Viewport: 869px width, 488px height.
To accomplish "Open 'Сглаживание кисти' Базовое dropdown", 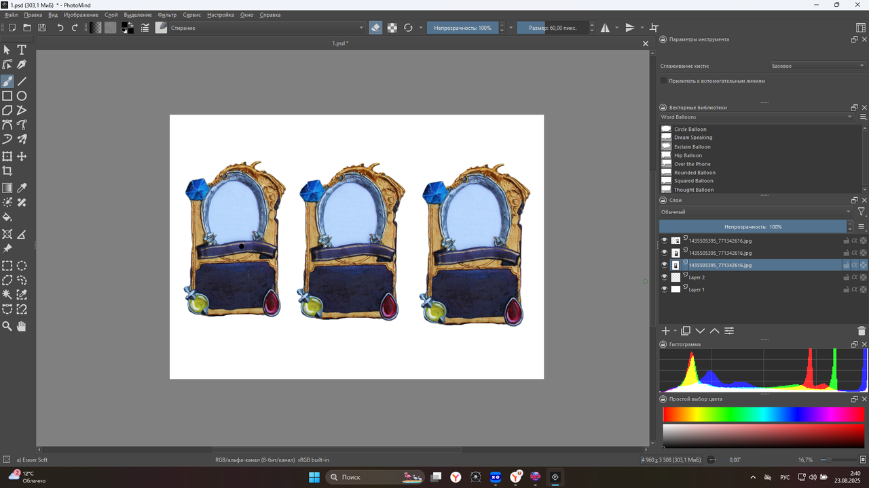I will tap(817, 66).
